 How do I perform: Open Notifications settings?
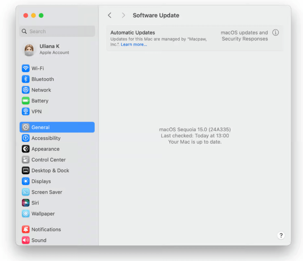57,229
